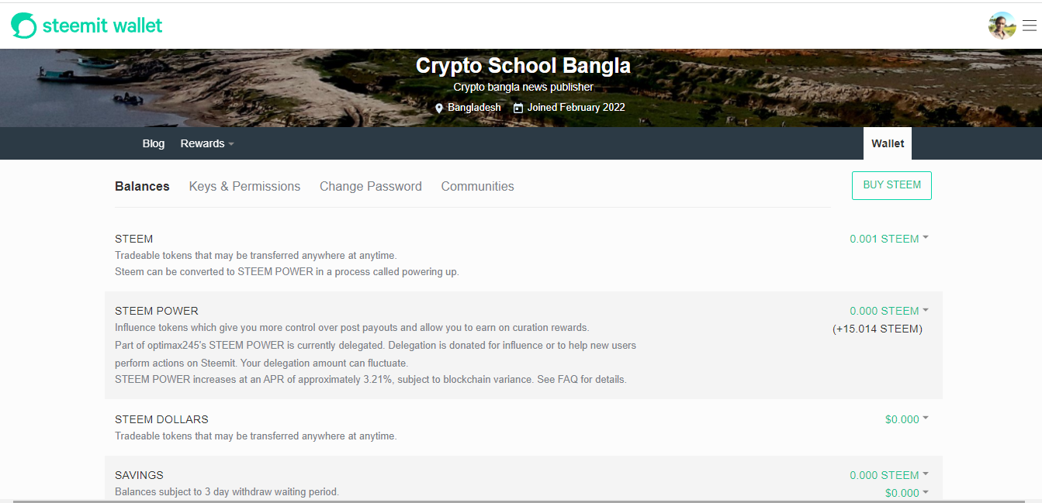Image resolution: width=1042 pixels, height=503 pixels.
Task: Click the location pin icon beside Bangladesh
Action: [439, 109]
